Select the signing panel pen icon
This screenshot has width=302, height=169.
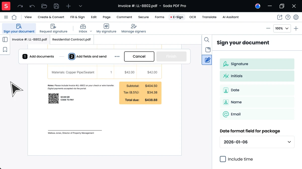[207, 60]
